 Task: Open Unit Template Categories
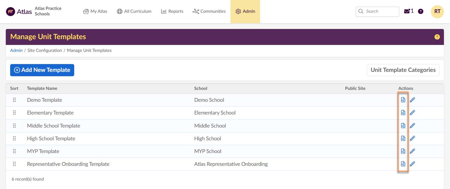[403, 70]
